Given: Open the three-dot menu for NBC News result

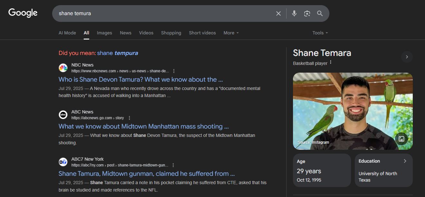Looking at the screenshot, I should click(x=174, y=71).
